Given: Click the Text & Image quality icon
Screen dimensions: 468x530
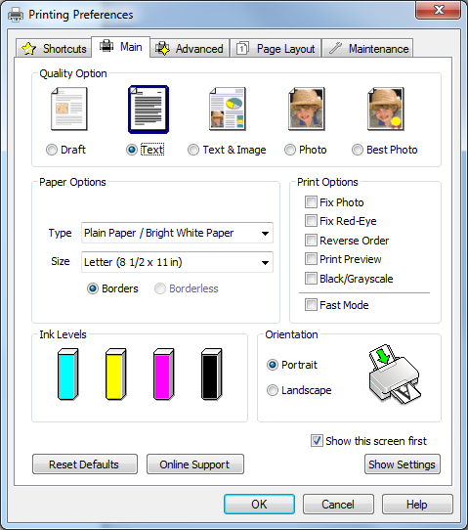Looking at the screenshot, I should coord(228,109).
